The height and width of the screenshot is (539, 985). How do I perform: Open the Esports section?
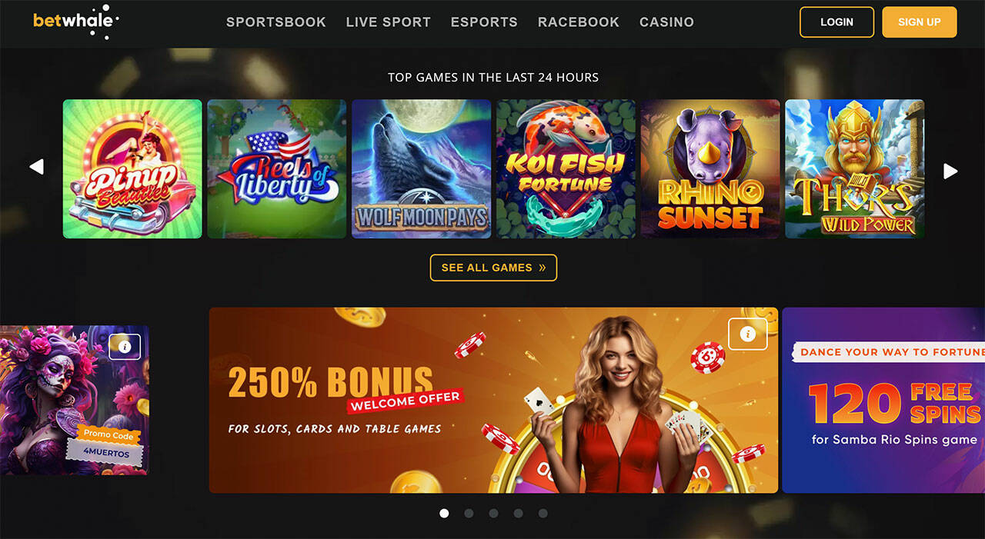pyautogui.click(x=484, y=22)
